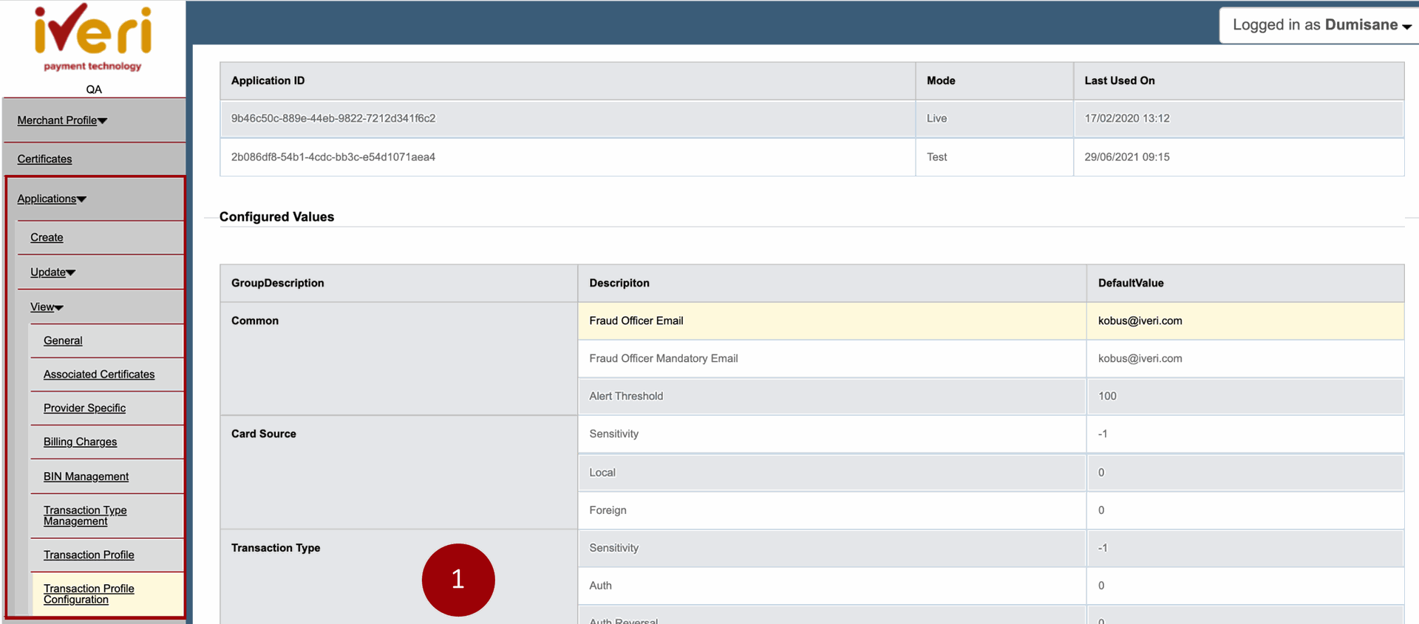
Task: Open the Certificates menu item
Action: [44, 159]
